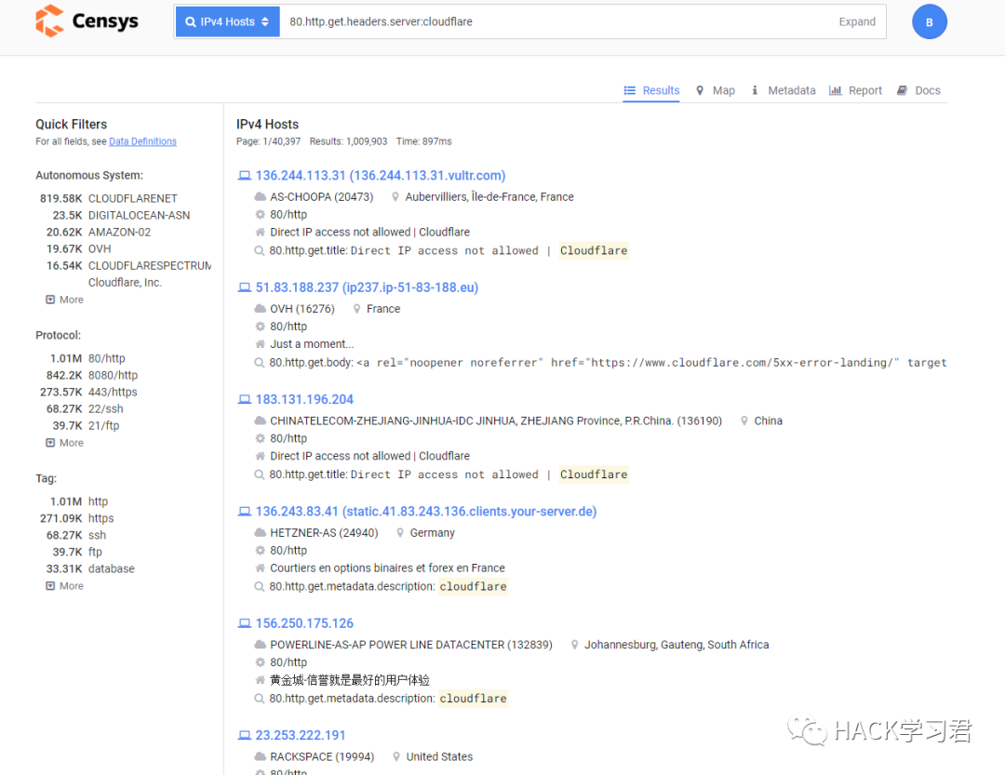
Task: Open host 136.244.113.31 vultr.com result
Action: [x=380, y=176]
